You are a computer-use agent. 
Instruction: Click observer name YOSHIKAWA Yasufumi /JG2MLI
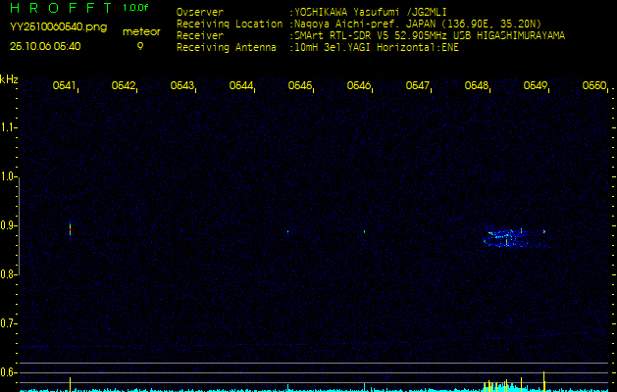371,12
